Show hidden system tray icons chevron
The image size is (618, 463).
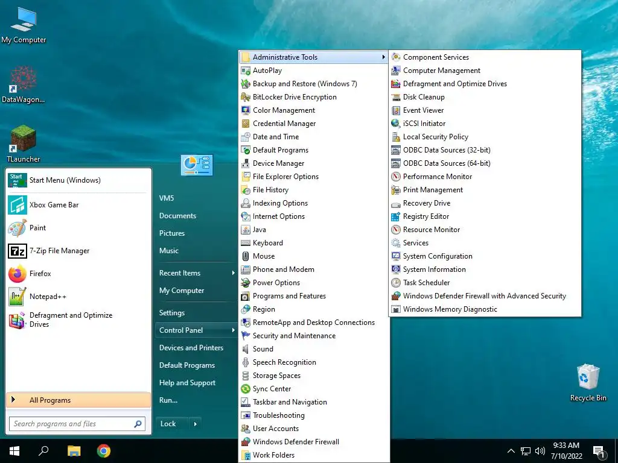click(x=511, y=451)
